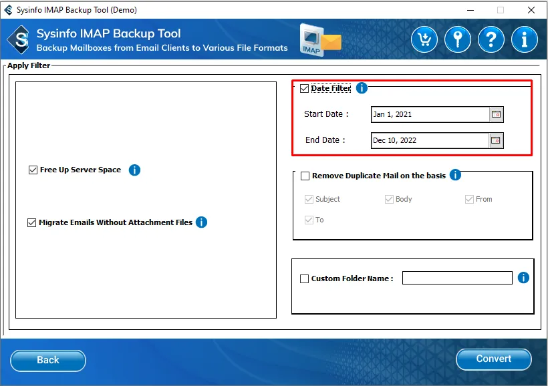Viewport: 548px width, 386px height.
Task: Click the Sysinfo IMAP Backup Tool heading text
Action: [x=109, y=33]
